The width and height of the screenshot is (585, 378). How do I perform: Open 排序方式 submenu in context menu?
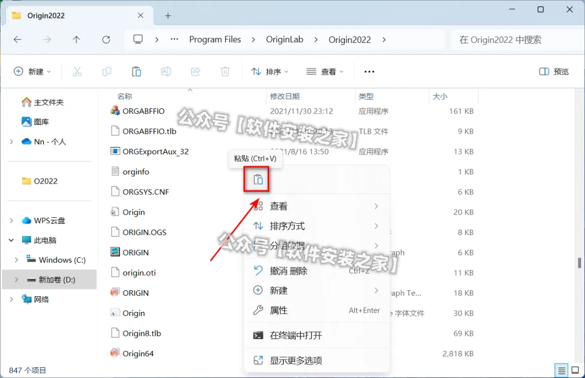click(317, 226)
